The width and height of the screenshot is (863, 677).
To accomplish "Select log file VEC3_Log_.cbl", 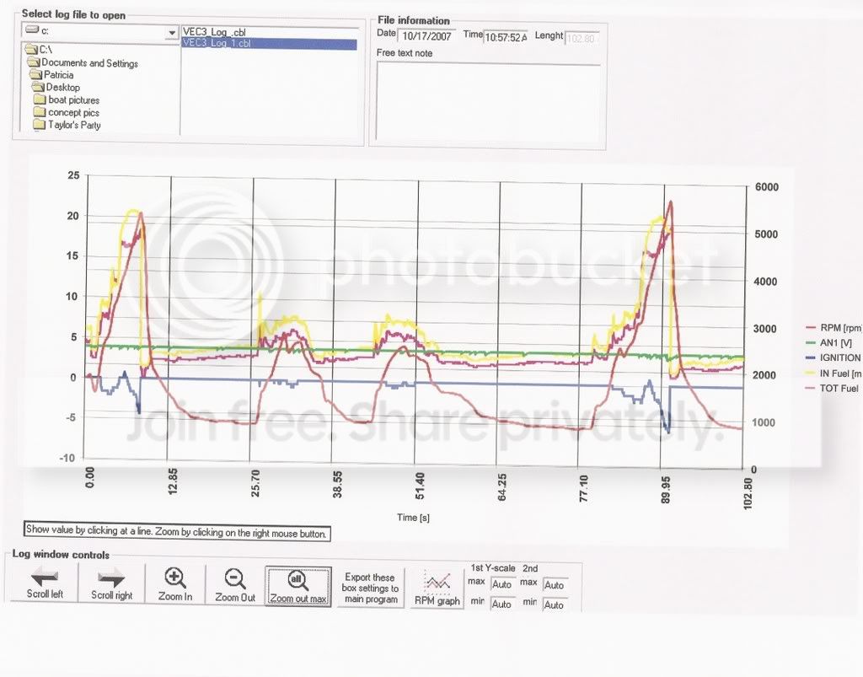I will (214, 33).
